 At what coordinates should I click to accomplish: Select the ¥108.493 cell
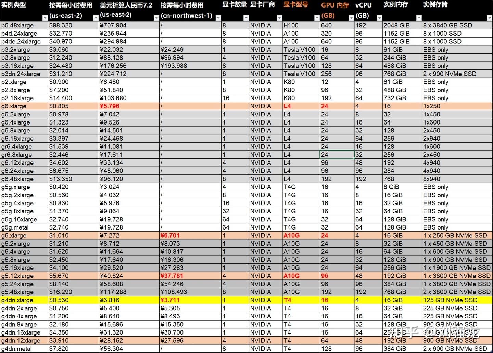coord(190,292)
